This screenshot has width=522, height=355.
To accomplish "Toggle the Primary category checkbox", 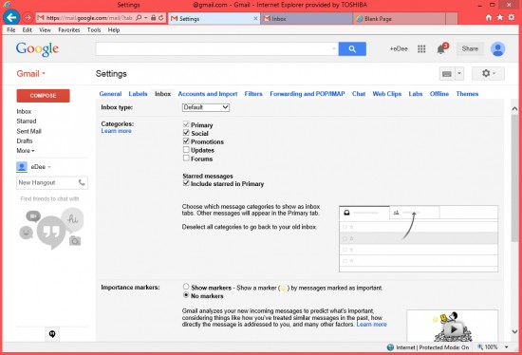I will click(x=186, y=124).
